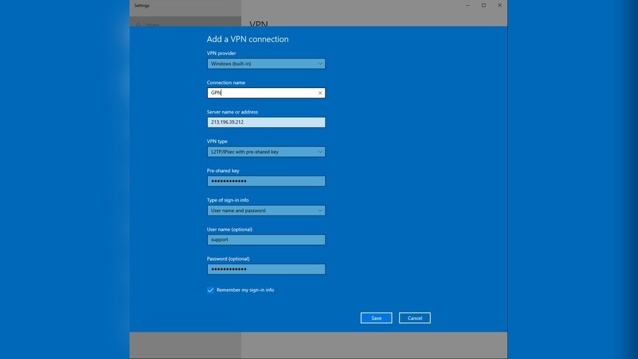Image resolution: width=638 pixels, height=359 pixels.
Task: Maximize the Settings window
Action: (x=484, y=6)
